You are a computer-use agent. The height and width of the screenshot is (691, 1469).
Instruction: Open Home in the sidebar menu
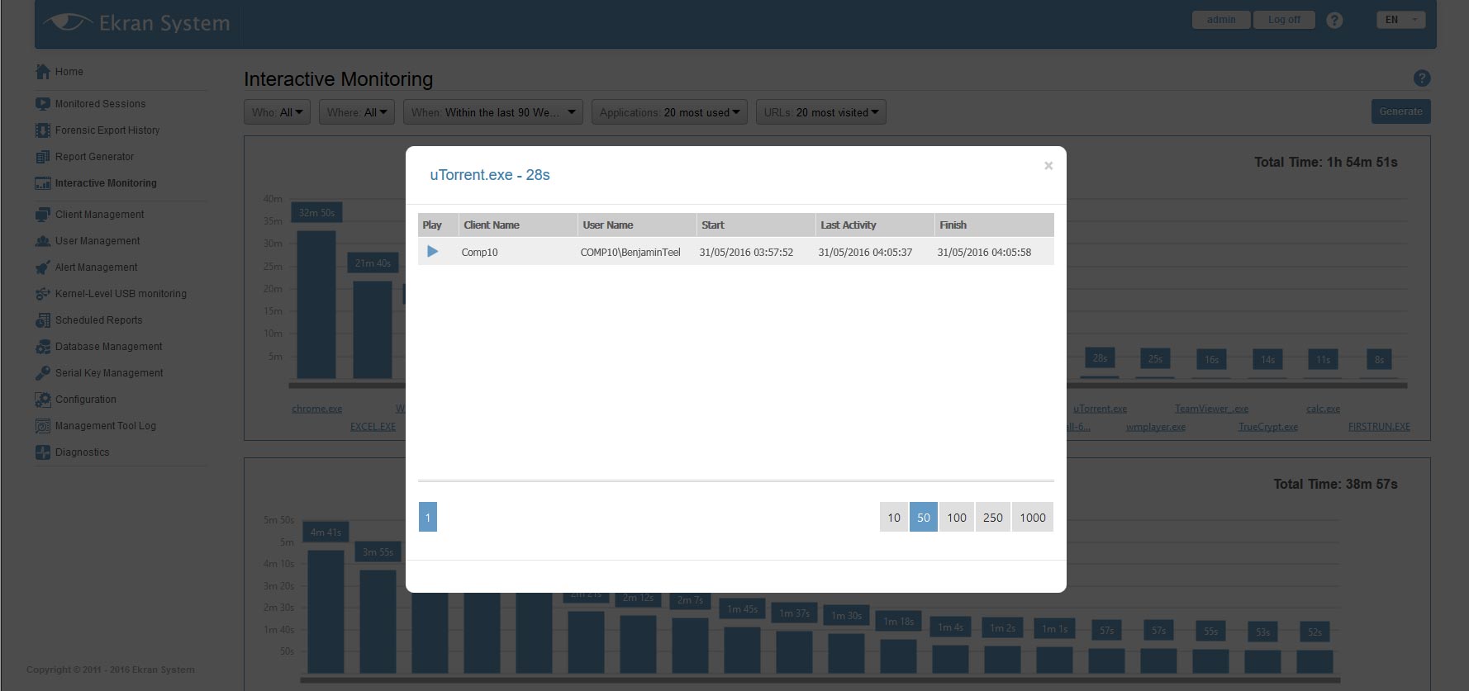[69, 72]
